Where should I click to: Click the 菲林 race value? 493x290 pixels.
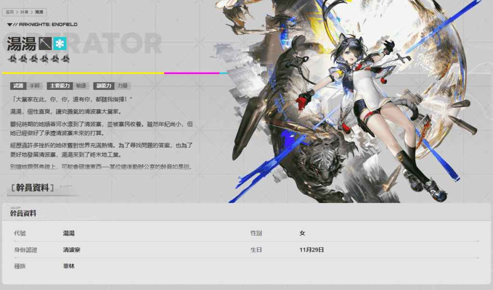[69, 266]
